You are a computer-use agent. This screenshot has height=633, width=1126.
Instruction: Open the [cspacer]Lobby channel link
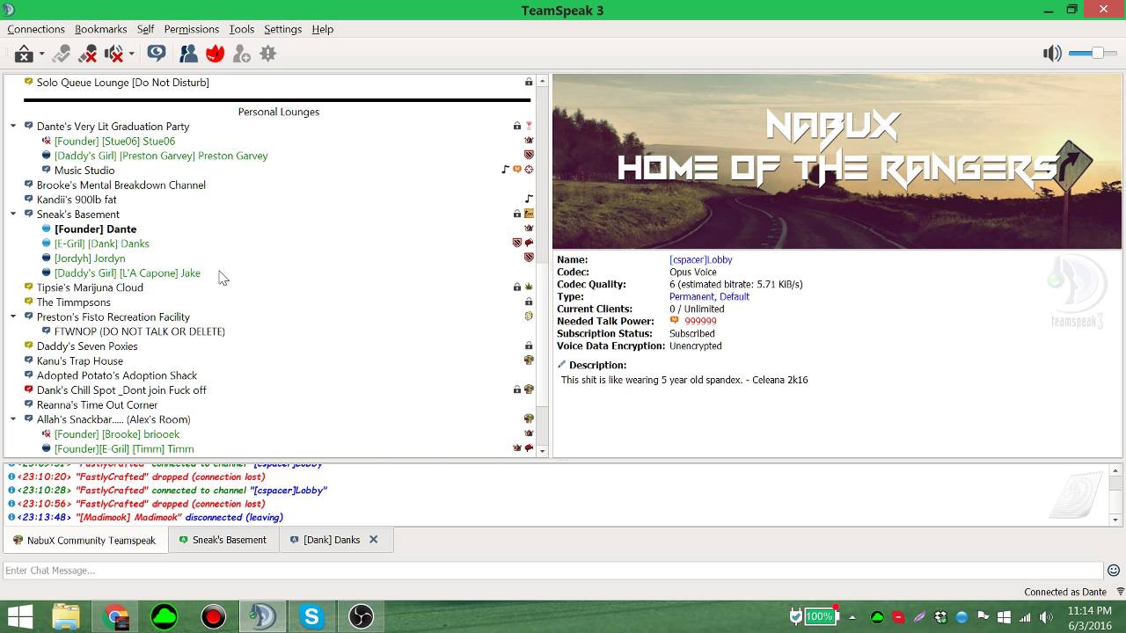pyautogui.click(x=700, y=260)
